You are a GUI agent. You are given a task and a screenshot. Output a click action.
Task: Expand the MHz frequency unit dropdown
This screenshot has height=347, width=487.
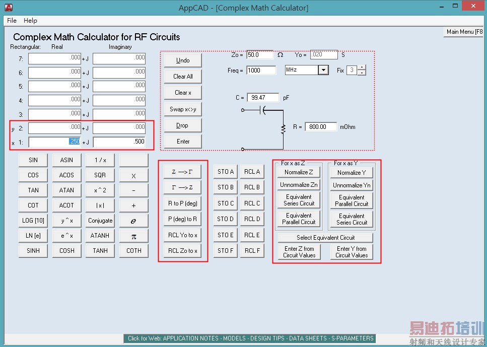tap(323, 70)
